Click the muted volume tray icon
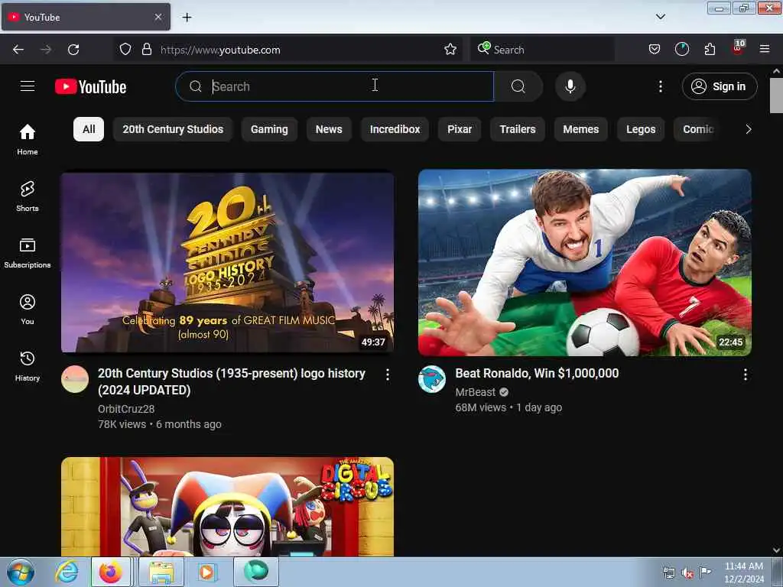The height and width of the screenshot is (587, 783). 687,573
